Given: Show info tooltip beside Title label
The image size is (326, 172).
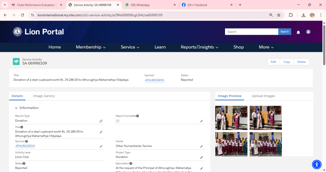Looking at the screenshot, I should click(x=22, y=127).
